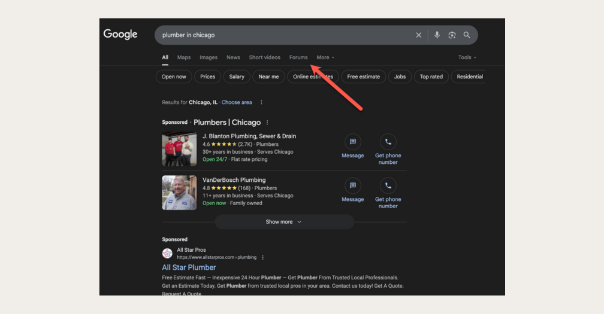Click into the search field with plumber in chicago
This screenshot has height=314, width=604.
point(282,35)
